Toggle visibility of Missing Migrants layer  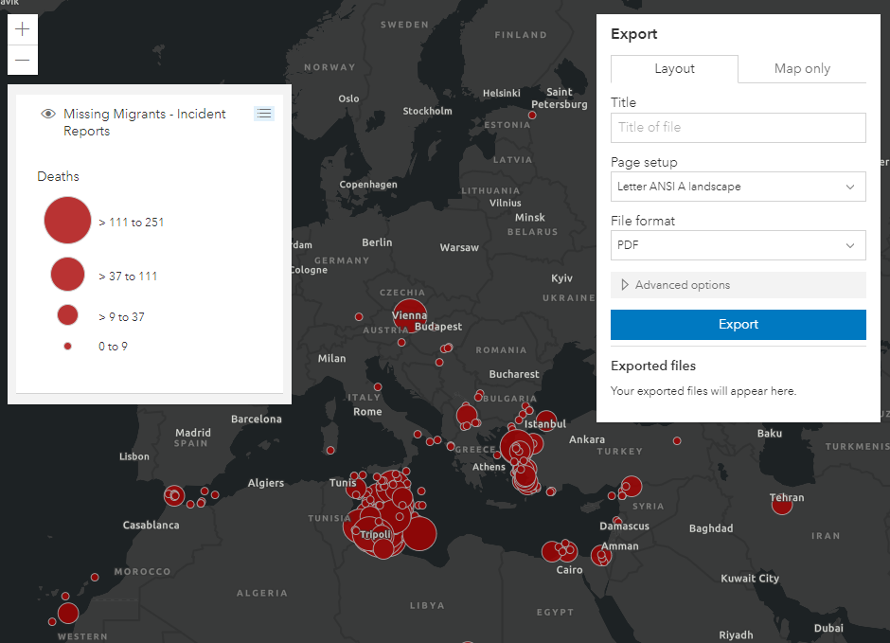pos(48,115)
